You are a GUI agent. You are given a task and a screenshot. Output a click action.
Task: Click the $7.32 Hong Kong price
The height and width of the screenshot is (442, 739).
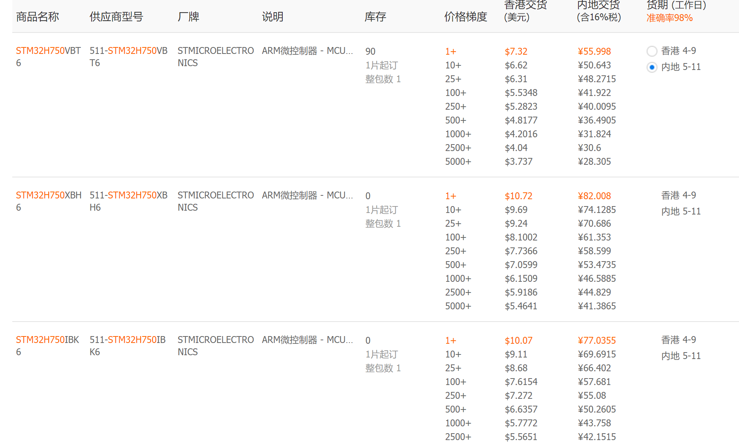point(516,51)
